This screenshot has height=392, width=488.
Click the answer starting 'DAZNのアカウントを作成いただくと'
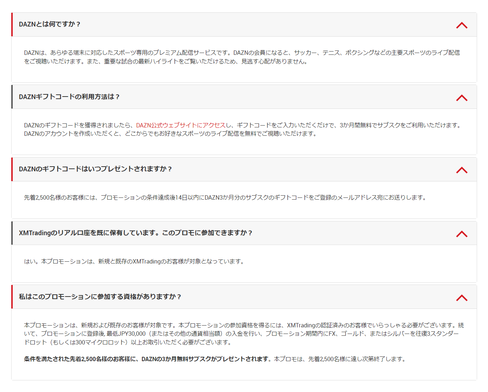[170, 134]
